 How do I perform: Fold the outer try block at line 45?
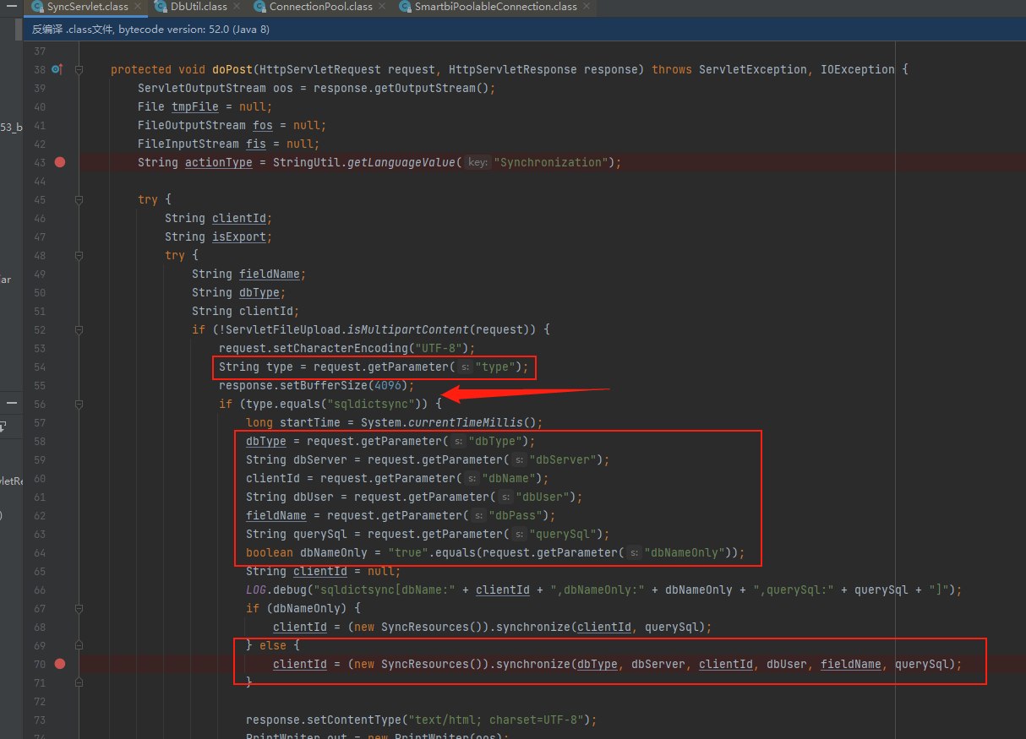79,200
